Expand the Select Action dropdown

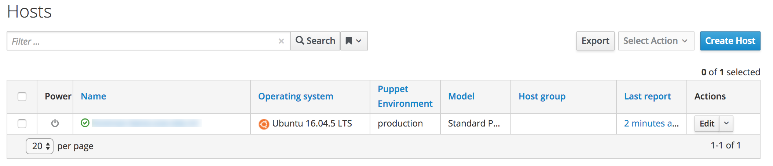tap(656, 41)
